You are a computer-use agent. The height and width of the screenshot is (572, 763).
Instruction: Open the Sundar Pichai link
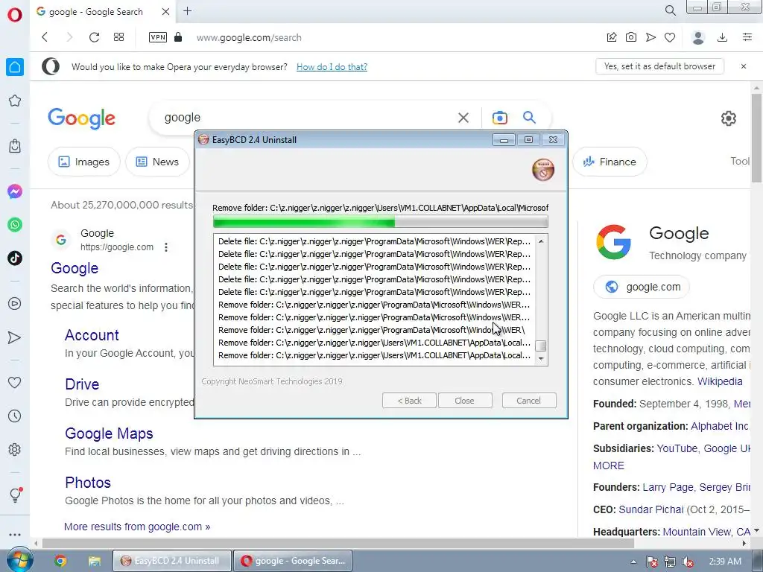click(650, 509)
